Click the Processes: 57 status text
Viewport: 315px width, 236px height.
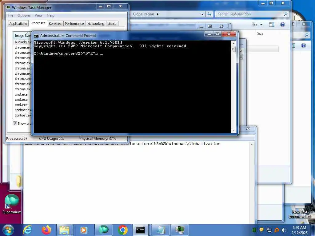17,139
